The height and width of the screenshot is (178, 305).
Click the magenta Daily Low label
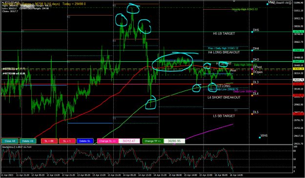tap(244, 91)
